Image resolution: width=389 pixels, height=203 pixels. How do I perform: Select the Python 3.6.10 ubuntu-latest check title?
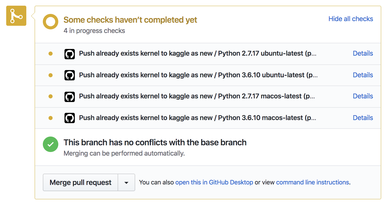click(198, 75)
